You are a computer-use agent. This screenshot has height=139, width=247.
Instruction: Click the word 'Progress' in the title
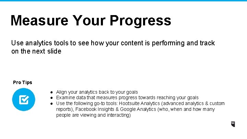(140, 21)
